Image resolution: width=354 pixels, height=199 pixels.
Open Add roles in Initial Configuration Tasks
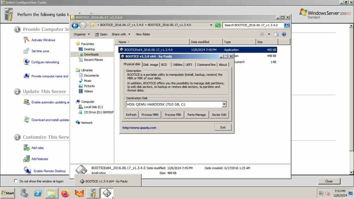pyautogui.click(x=37, y=148)
